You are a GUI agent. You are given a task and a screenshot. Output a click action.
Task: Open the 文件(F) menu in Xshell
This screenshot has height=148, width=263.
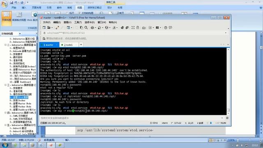(46, 22)
